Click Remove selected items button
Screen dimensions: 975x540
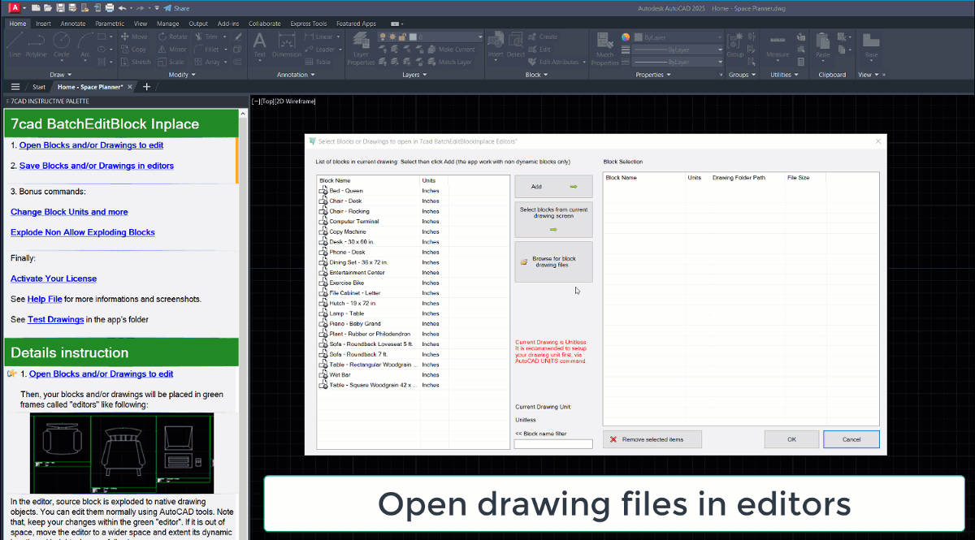click(652, 439)
